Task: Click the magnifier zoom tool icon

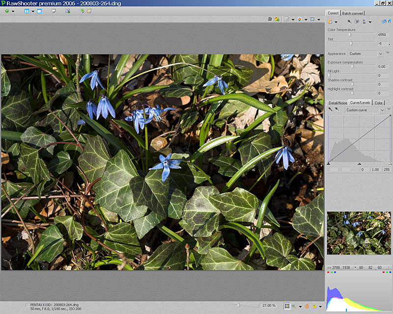Action: (x=294, y=306)
